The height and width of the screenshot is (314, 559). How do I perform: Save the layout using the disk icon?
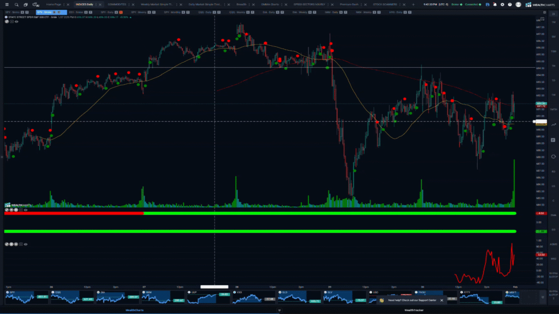tap(487, 4)
